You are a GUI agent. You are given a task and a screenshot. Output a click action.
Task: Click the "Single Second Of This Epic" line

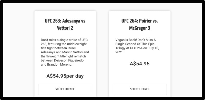tap(135, 44)
